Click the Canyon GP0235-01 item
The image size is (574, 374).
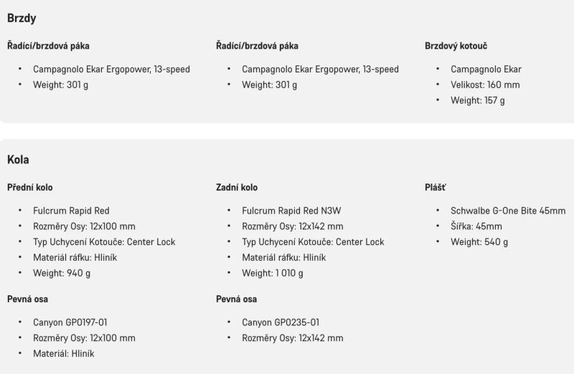click(x=281, y=322)
